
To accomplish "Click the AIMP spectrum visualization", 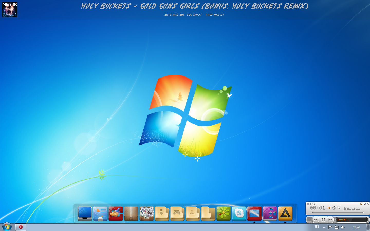I will click(x=352, y=209).
